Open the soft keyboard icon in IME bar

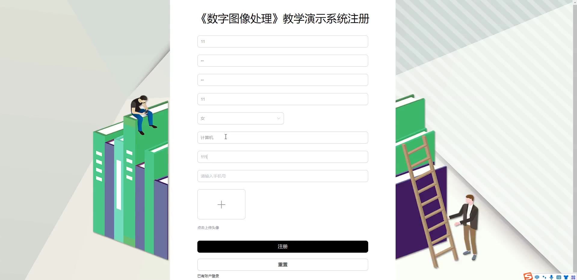click(x=559, y=277)
